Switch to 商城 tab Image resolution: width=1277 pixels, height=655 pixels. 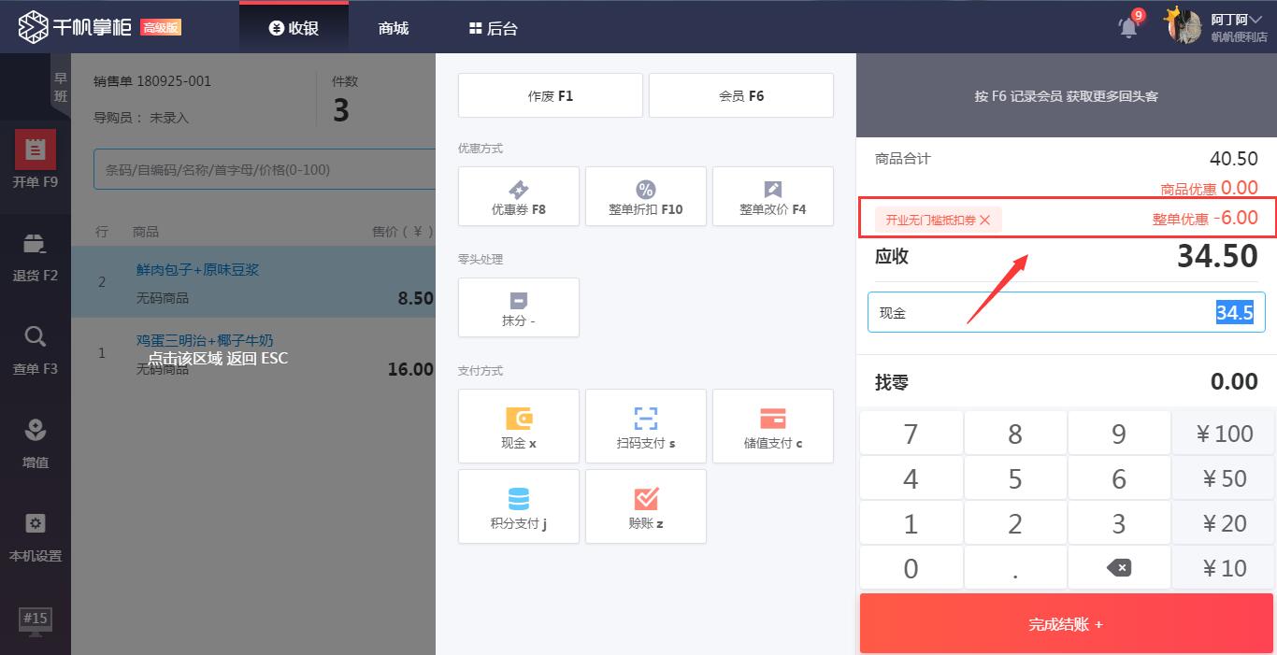[x=394, y=28]
